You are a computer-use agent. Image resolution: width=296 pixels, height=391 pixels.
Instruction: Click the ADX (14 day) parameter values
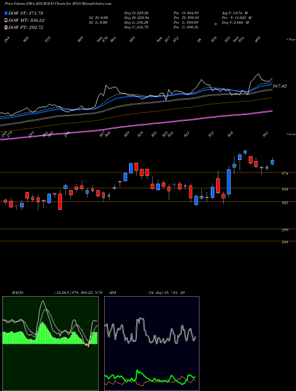click(x=166, y=293)
